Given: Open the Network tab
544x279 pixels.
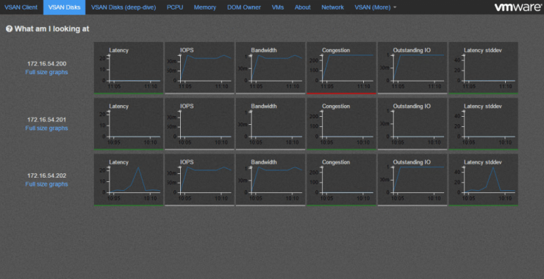Looking at the screenshot, I should (332, 7).
